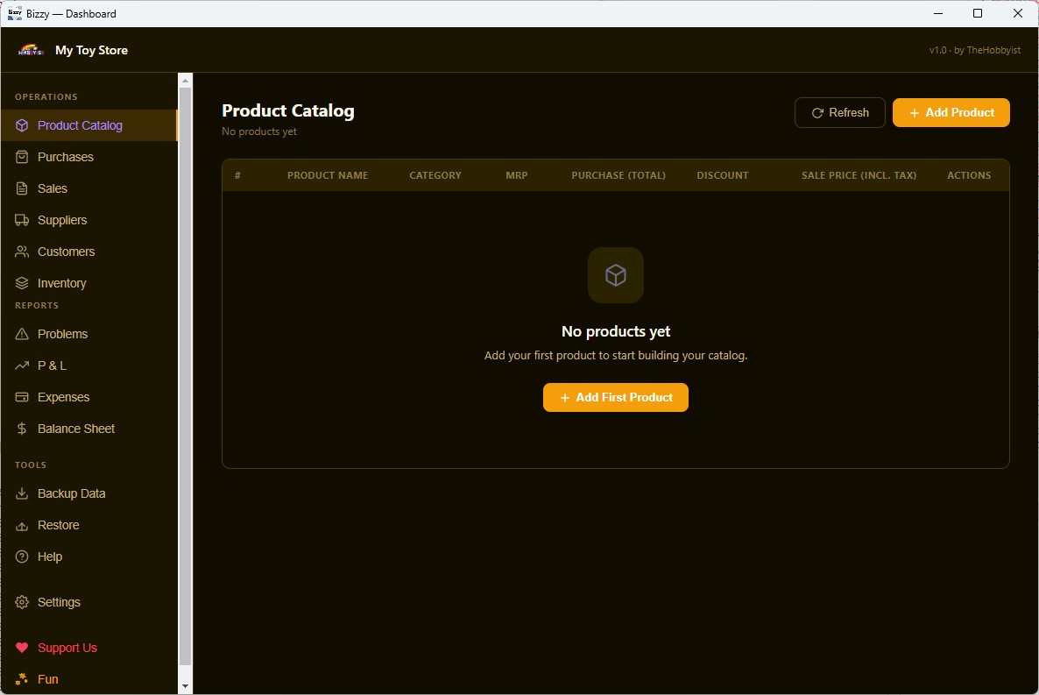Select the Customers people icon

[21, 252]
